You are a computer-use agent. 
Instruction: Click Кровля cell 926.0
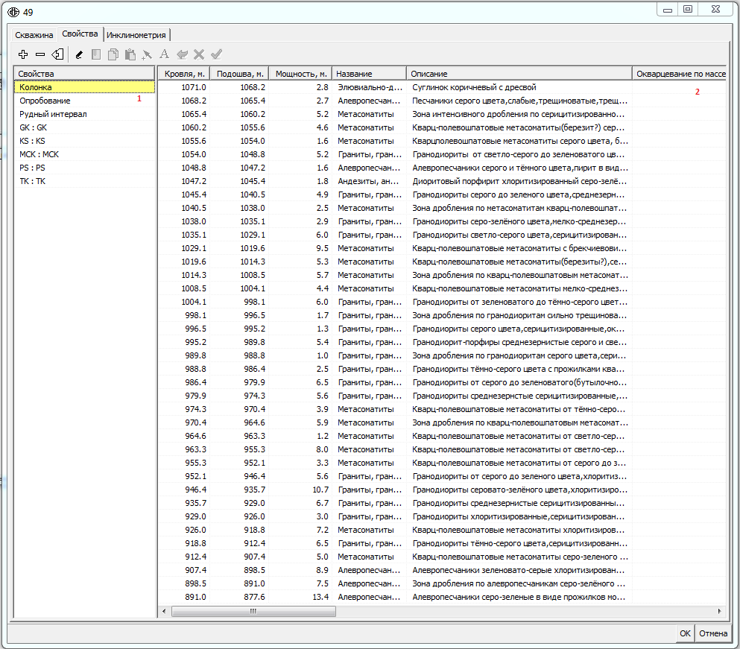coord(184,530)
